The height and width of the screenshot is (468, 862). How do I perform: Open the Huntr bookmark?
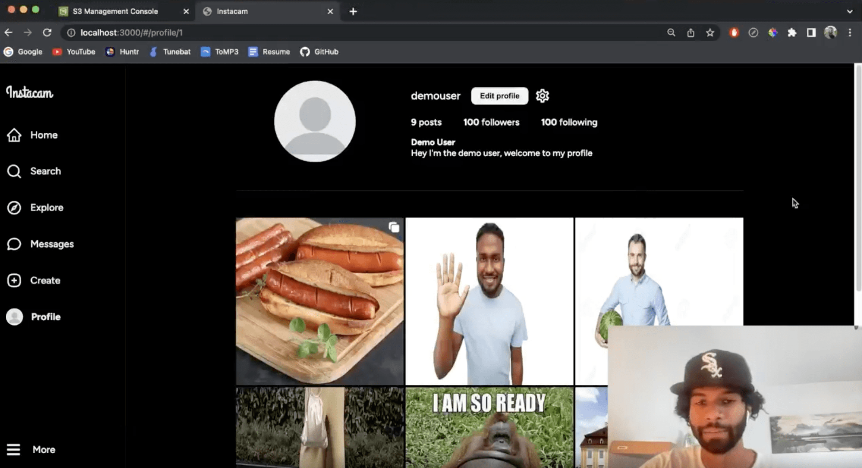(x=122, y=52)
